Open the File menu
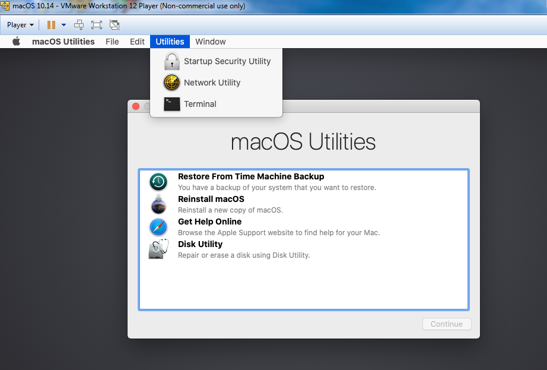 (x=112, y=42)
